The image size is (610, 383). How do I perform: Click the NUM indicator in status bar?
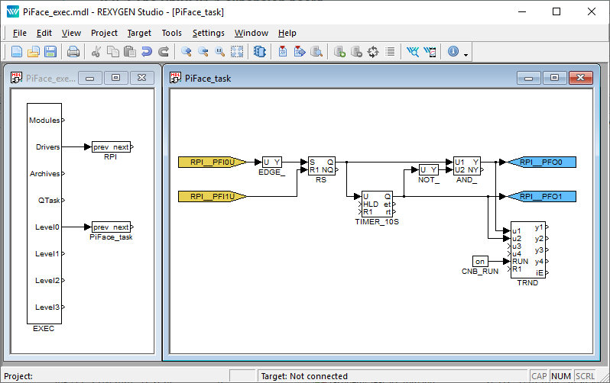[561, 376]
